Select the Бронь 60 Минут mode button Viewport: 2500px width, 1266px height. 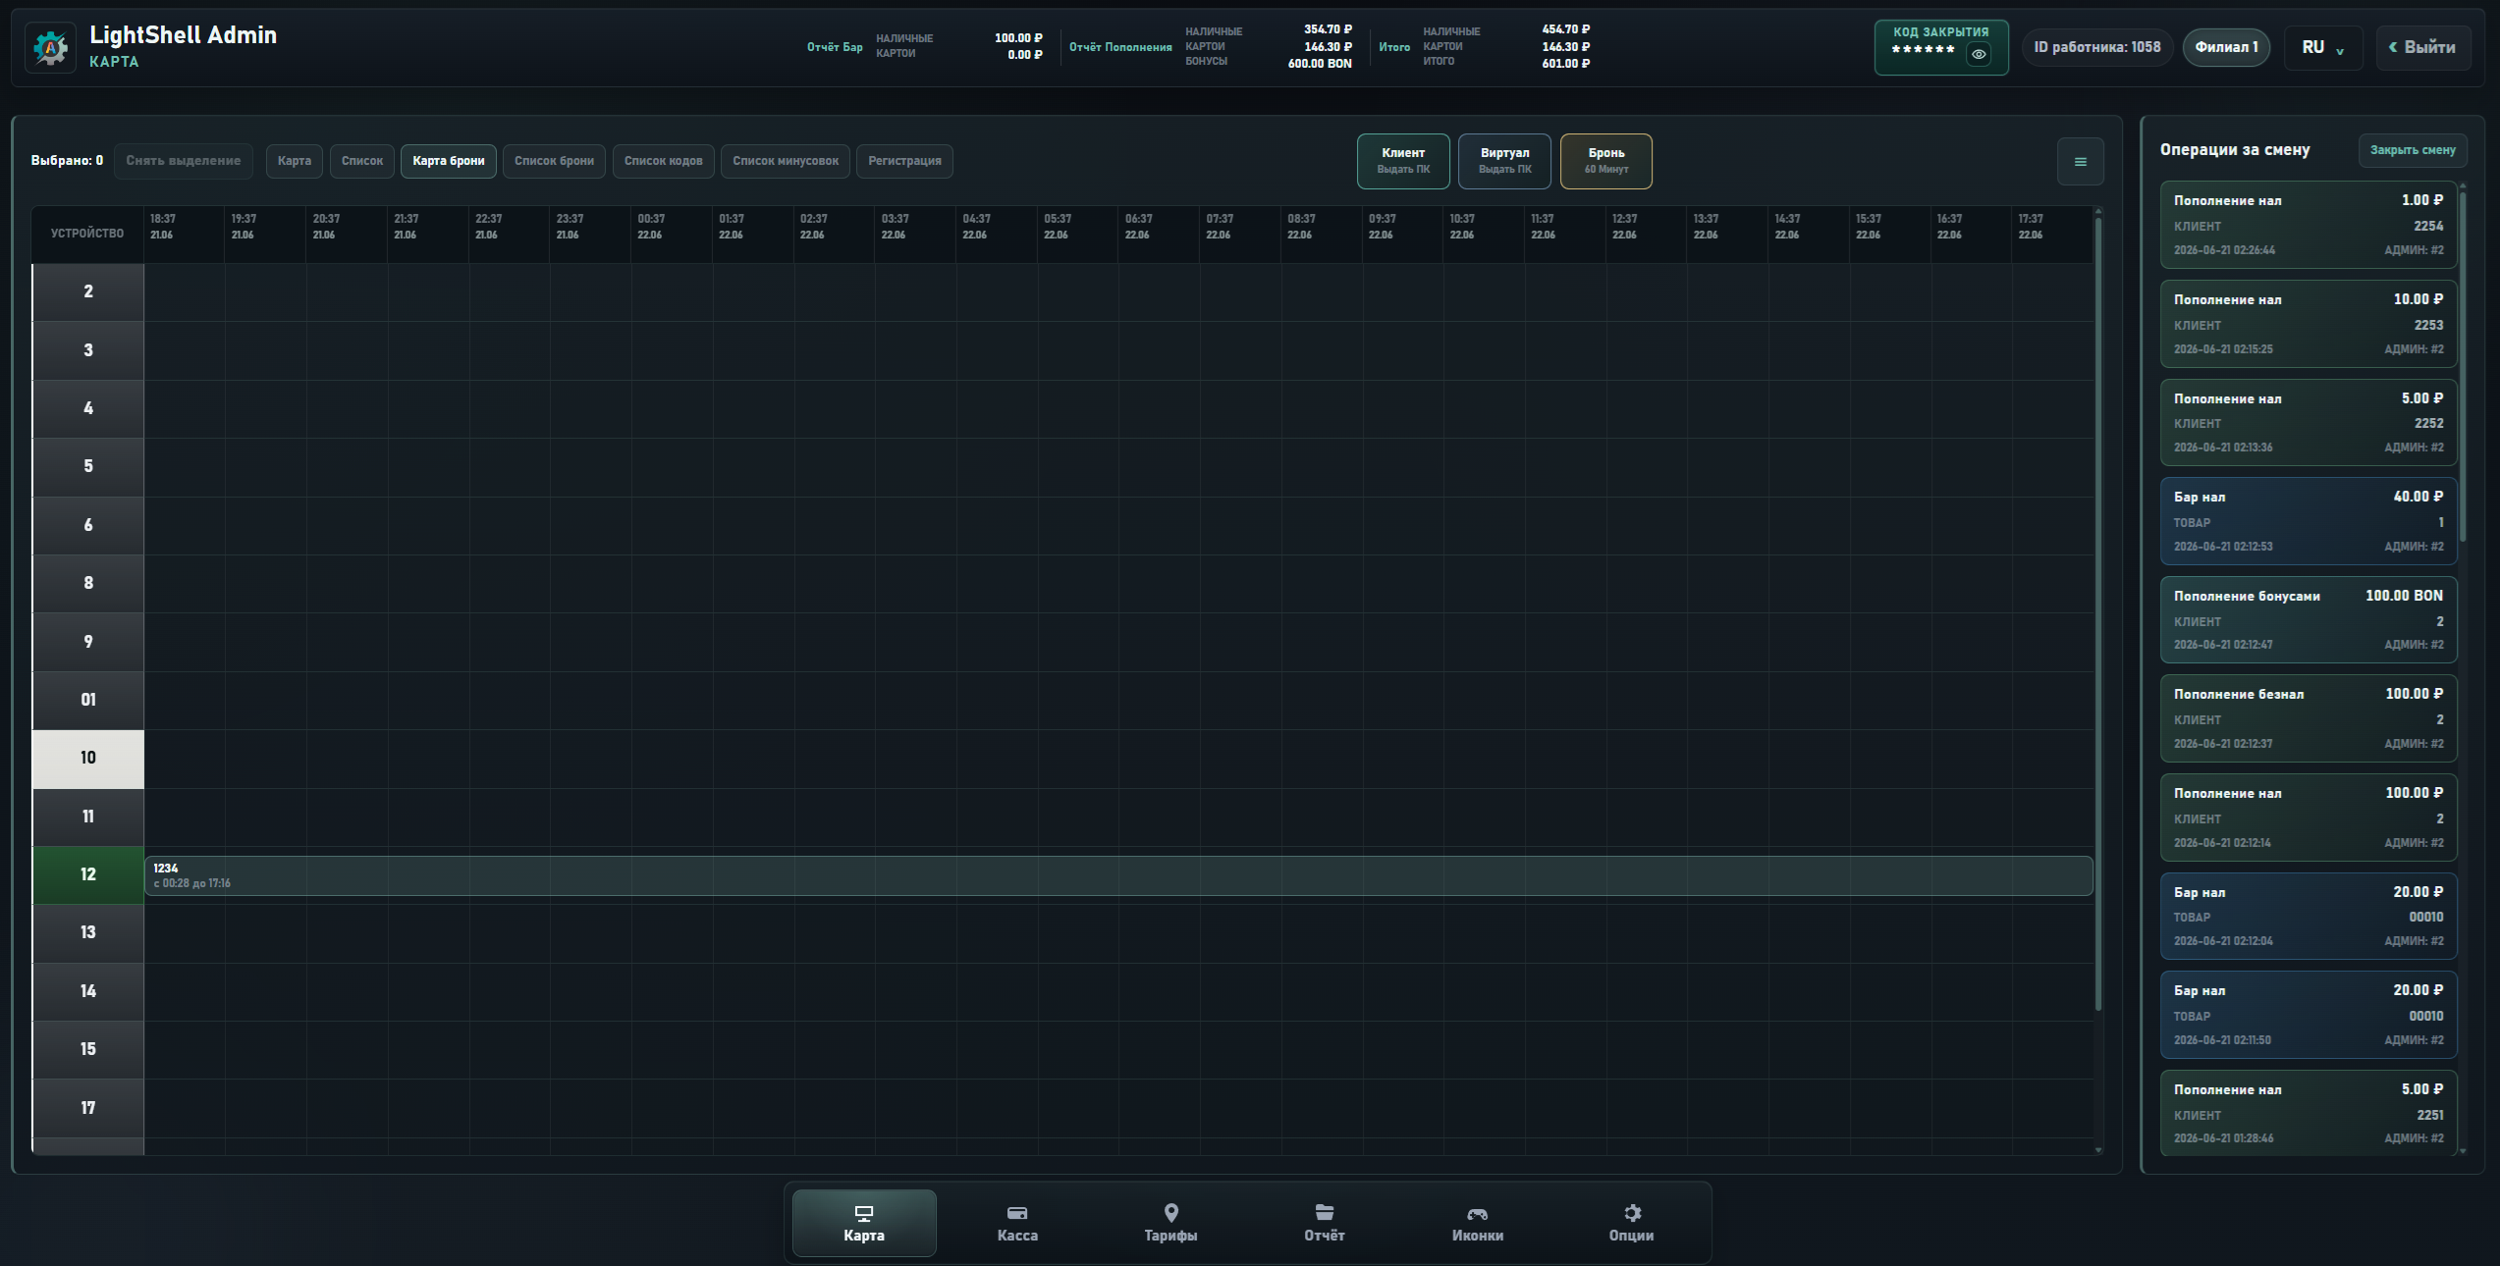tap(1605, 161)
